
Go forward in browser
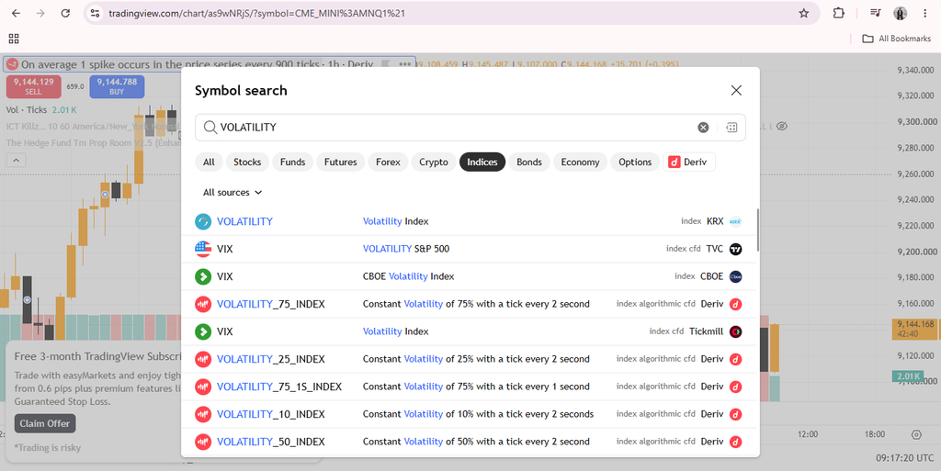point(40,13)
